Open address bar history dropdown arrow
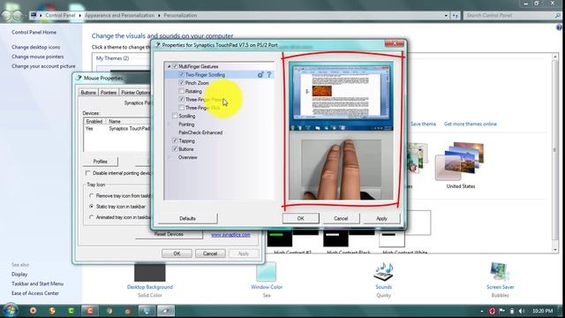 click(446, 16)
